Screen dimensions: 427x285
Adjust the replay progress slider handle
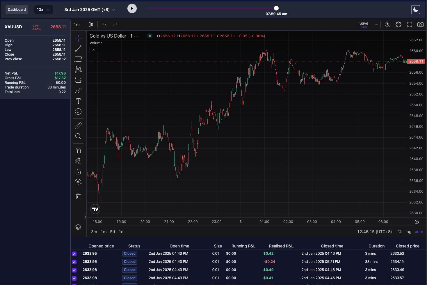pos(276,8)
